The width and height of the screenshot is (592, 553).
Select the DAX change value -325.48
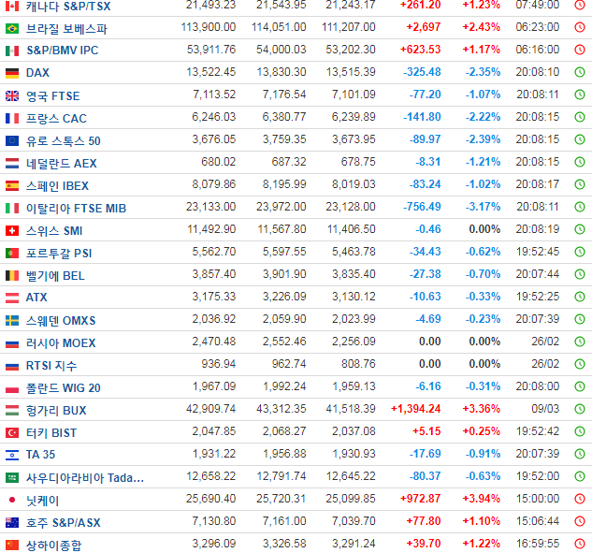[422, 72]
